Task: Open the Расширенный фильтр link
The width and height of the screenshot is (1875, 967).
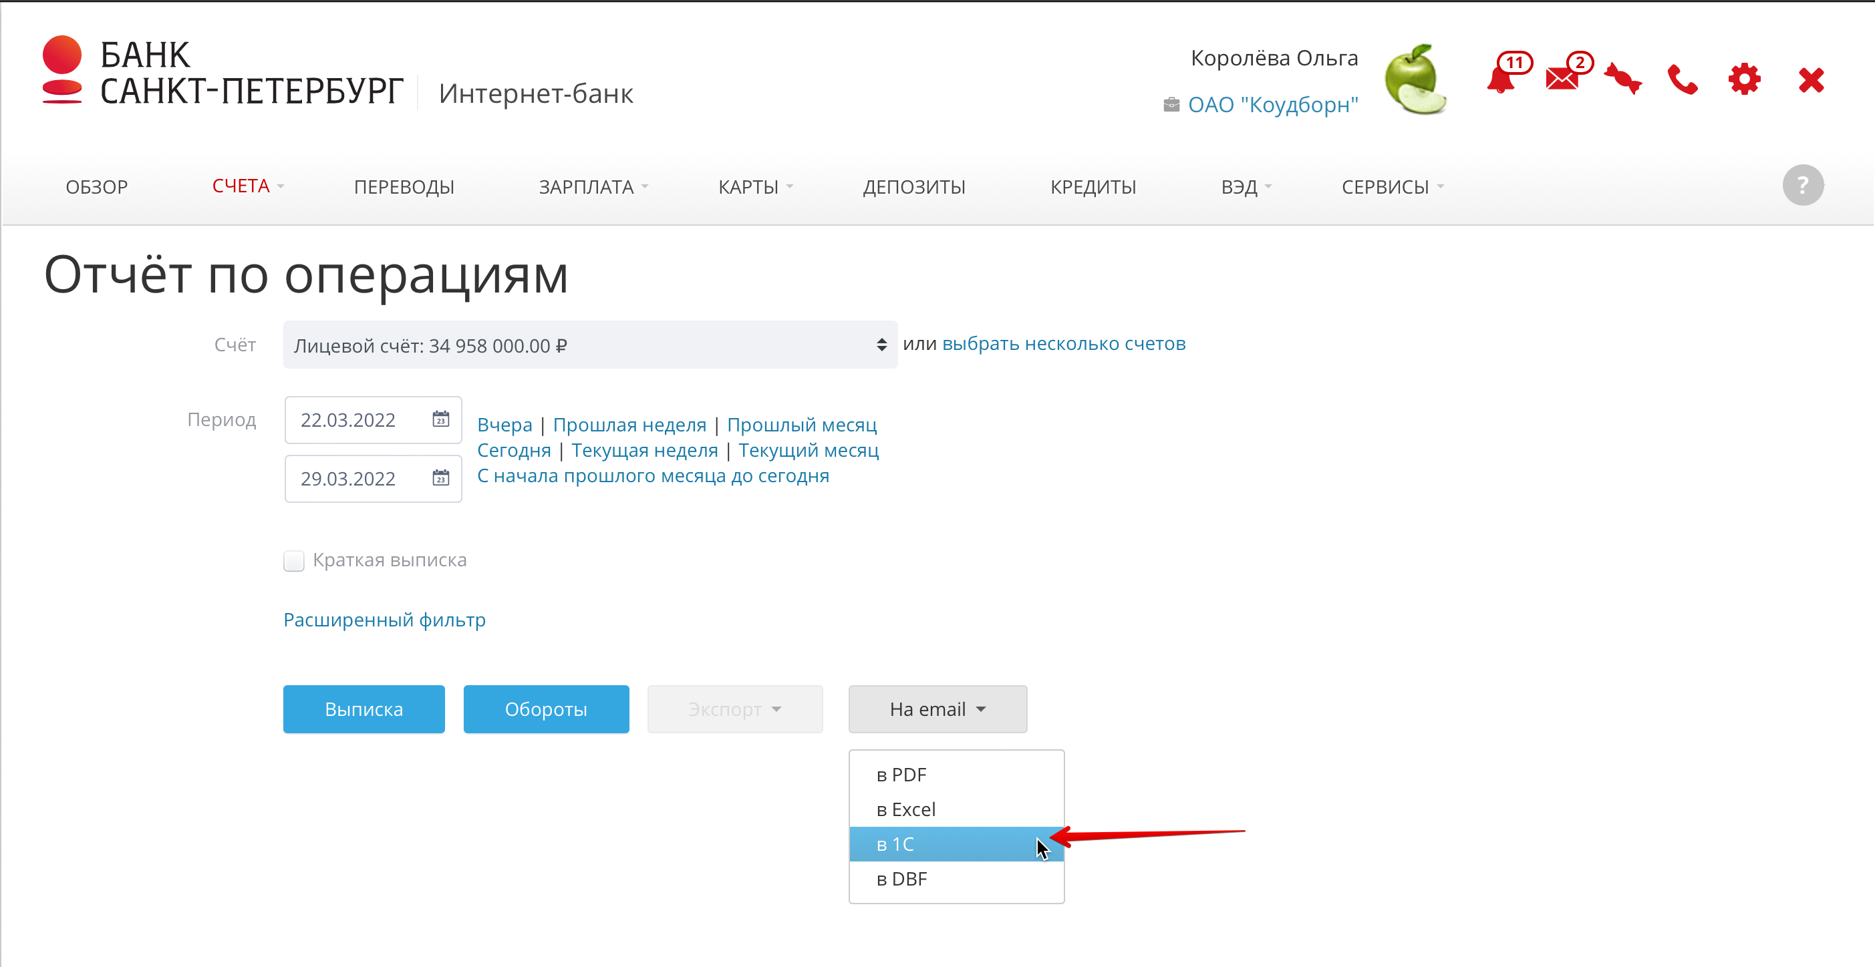Action: point(384,620)
